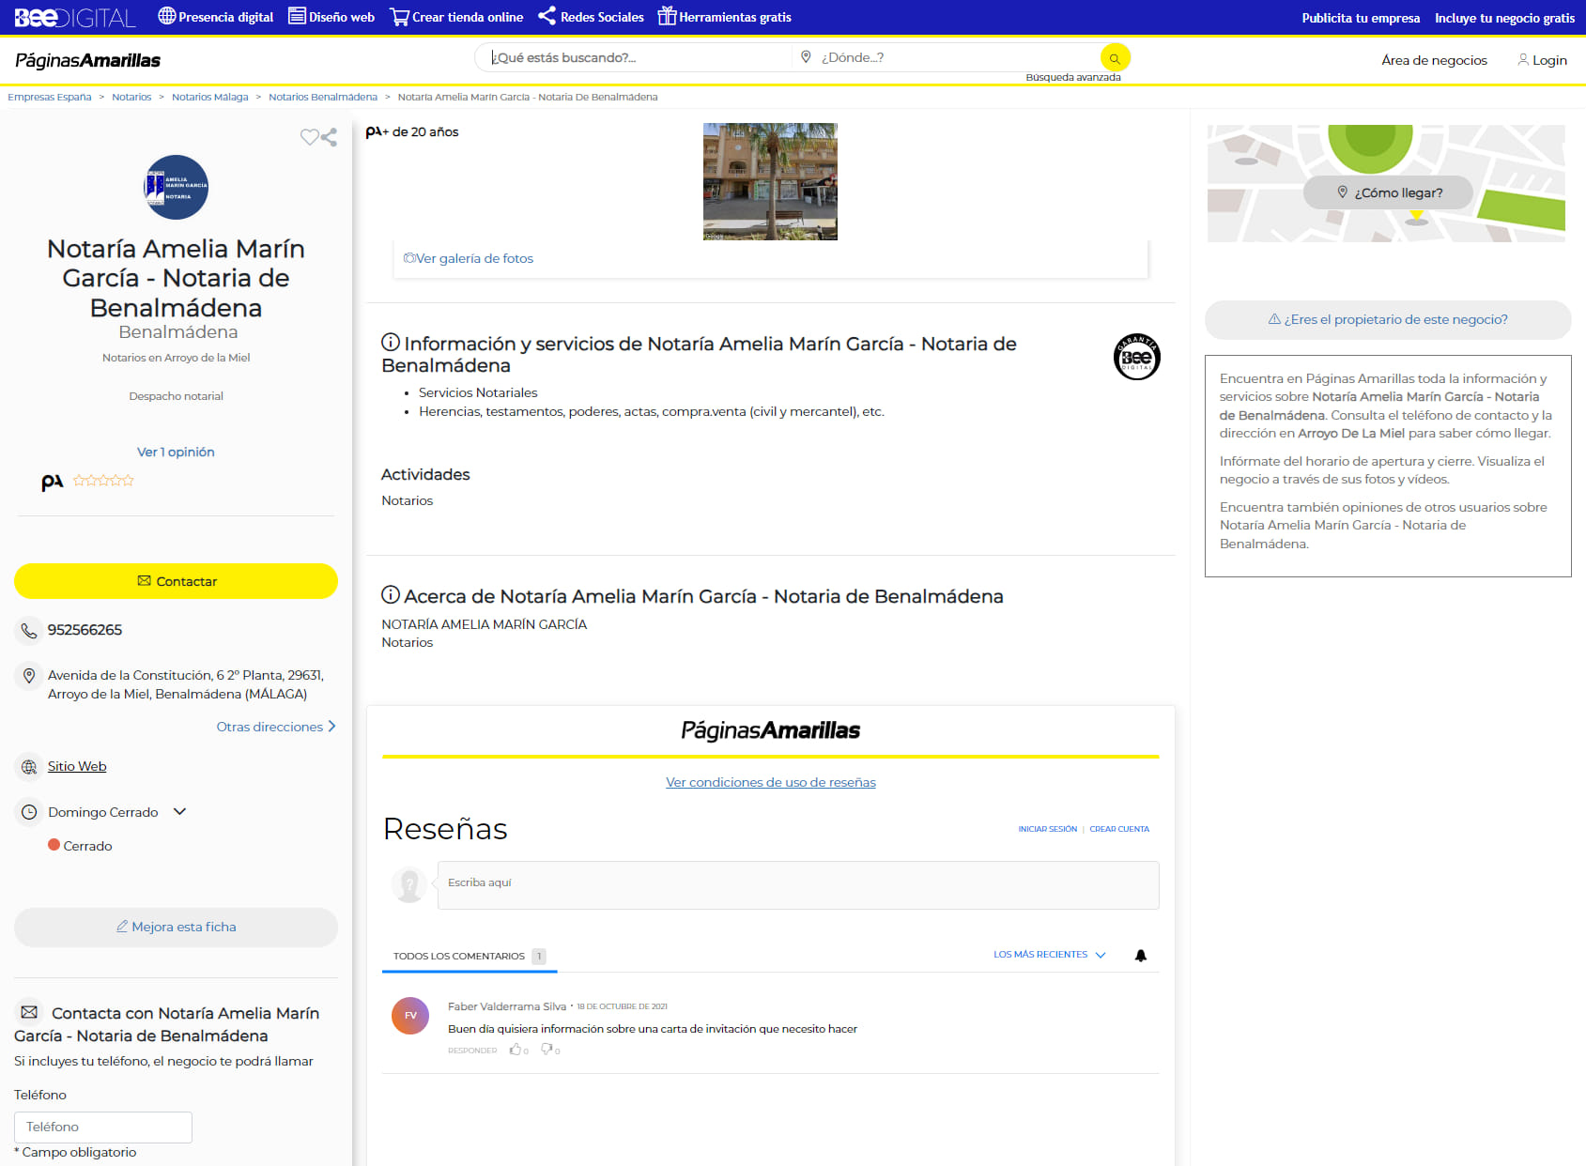Click phone number 952566265
Image resolution: width=1586 pixels, height=1166 pixels.
point(85,630)
